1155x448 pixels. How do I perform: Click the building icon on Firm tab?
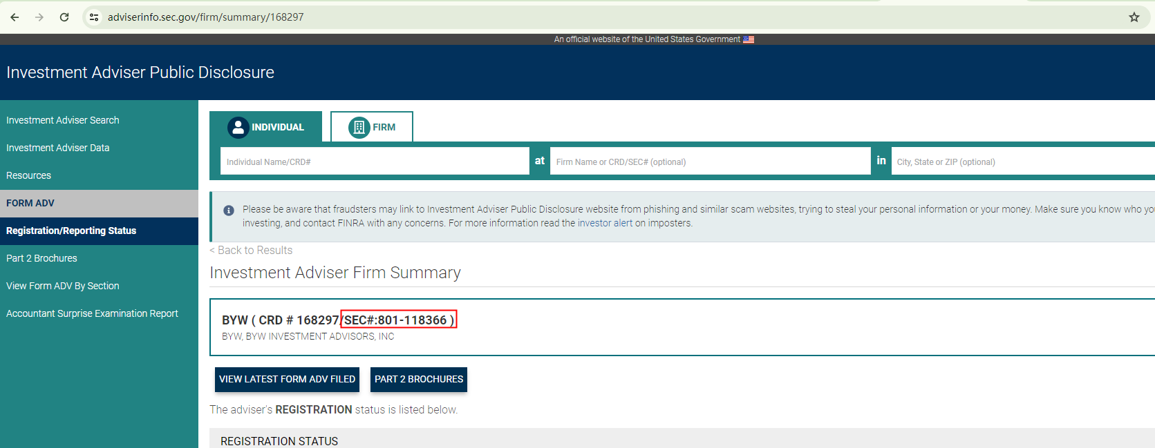(x=359, y=127)
